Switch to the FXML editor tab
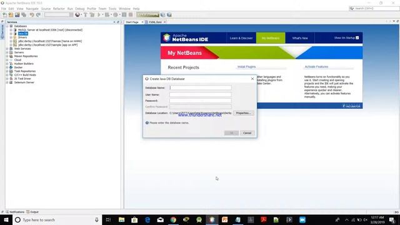Viewport: 400px width, 225px height. point(156,22)
